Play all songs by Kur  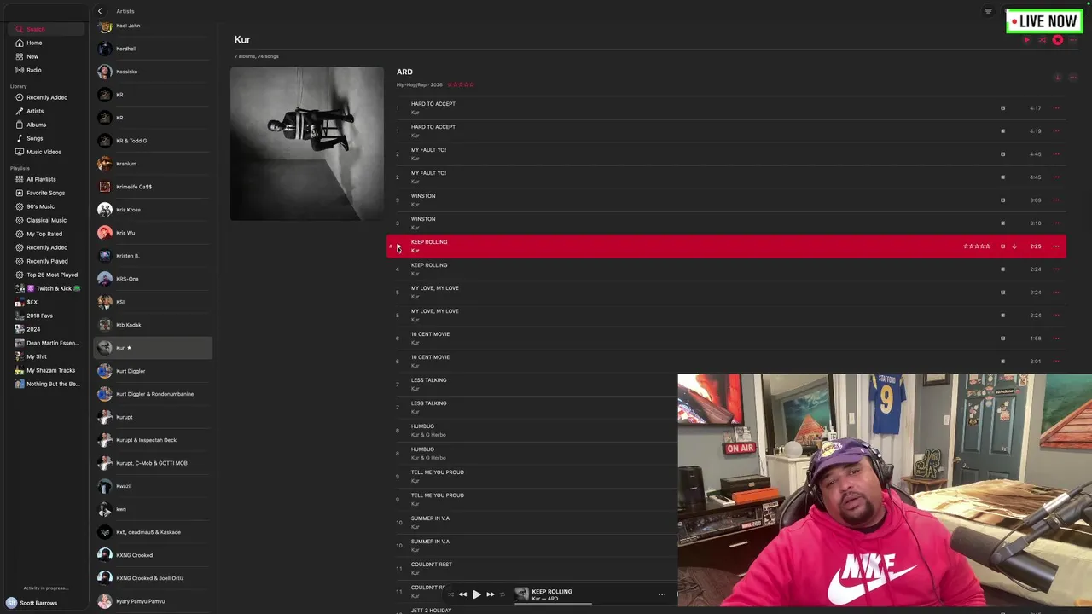point(1026,40)
